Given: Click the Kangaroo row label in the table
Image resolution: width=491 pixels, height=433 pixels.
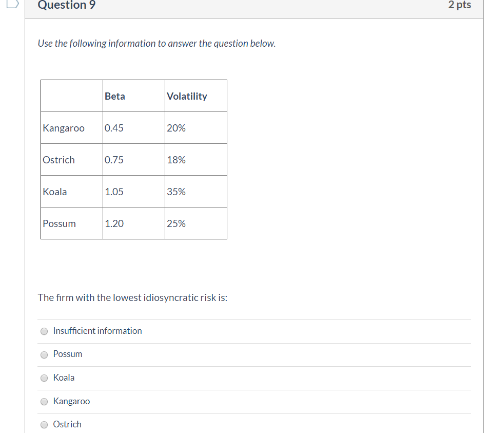Looking at the screenshot, I should 64,128.
